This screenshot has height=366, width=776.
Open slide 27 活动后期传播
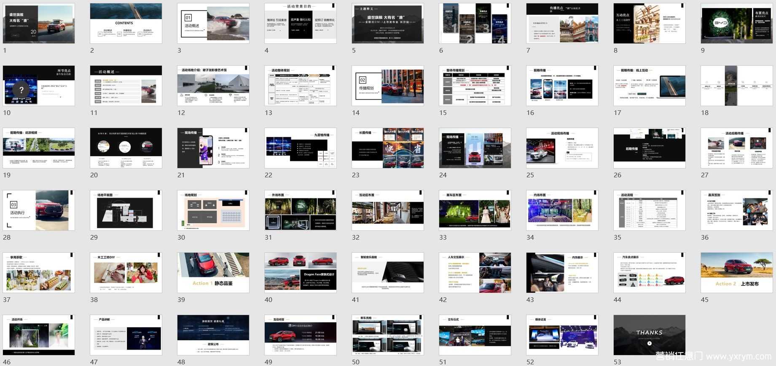[x=737, y=148]
